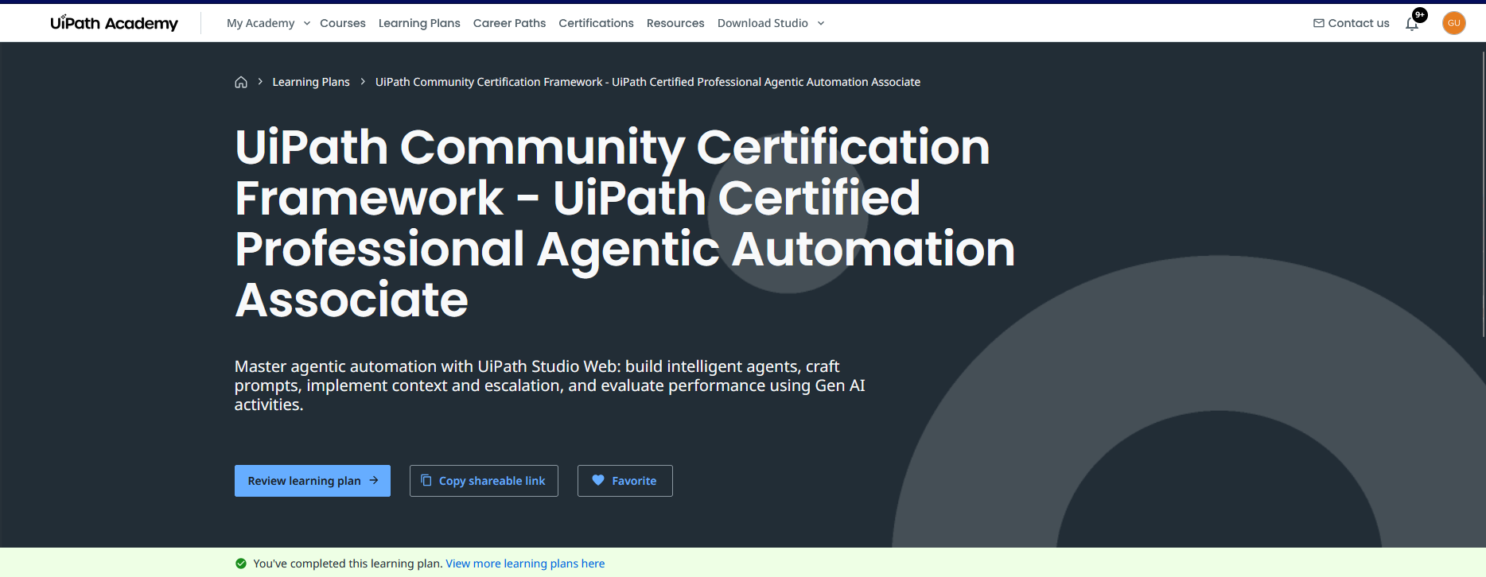The width and height of the screenshot is (1486, 577).
Task: Go to the Certifications page
Action: [x=596, y=23]
